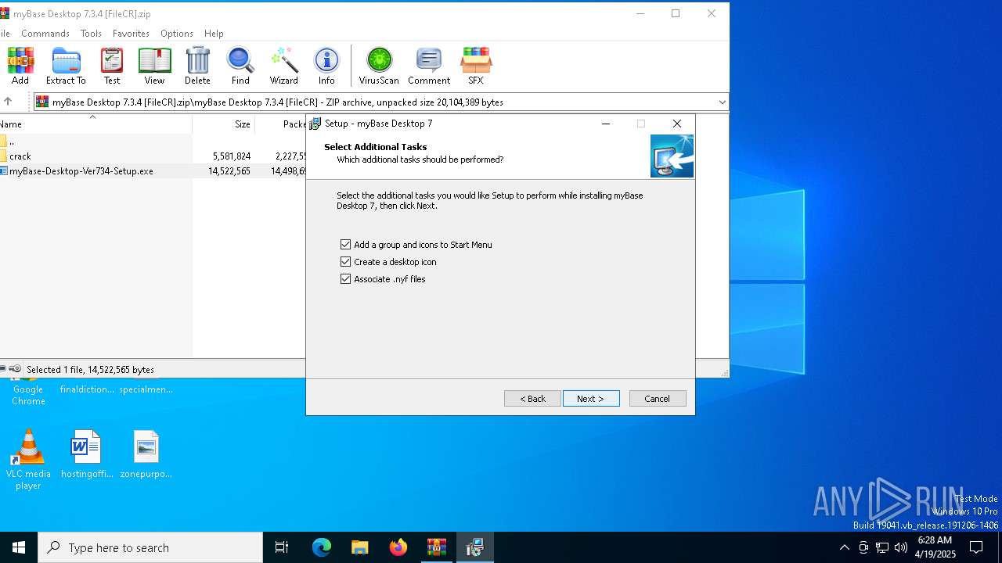This screenshot has height=563, width=1002.
Task: Click the specialmen desktop shortcut label
Action: coord(146,389)
